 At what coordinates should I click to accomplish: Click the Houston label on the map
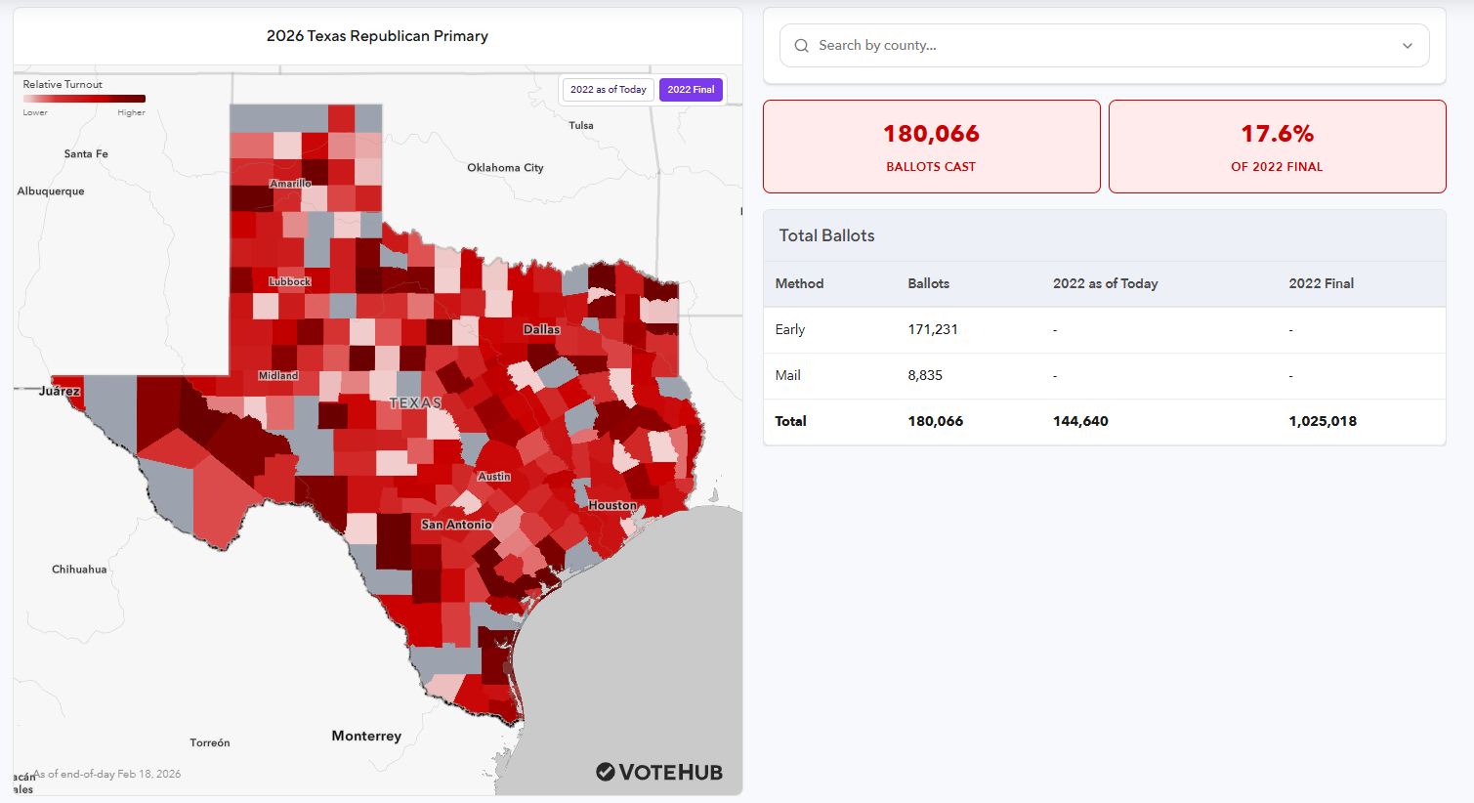612,506
